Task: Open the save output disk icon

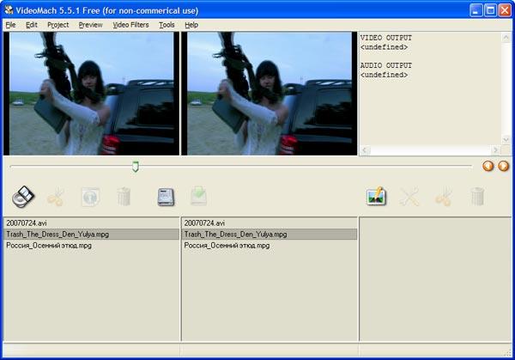Action: [166, 197]
